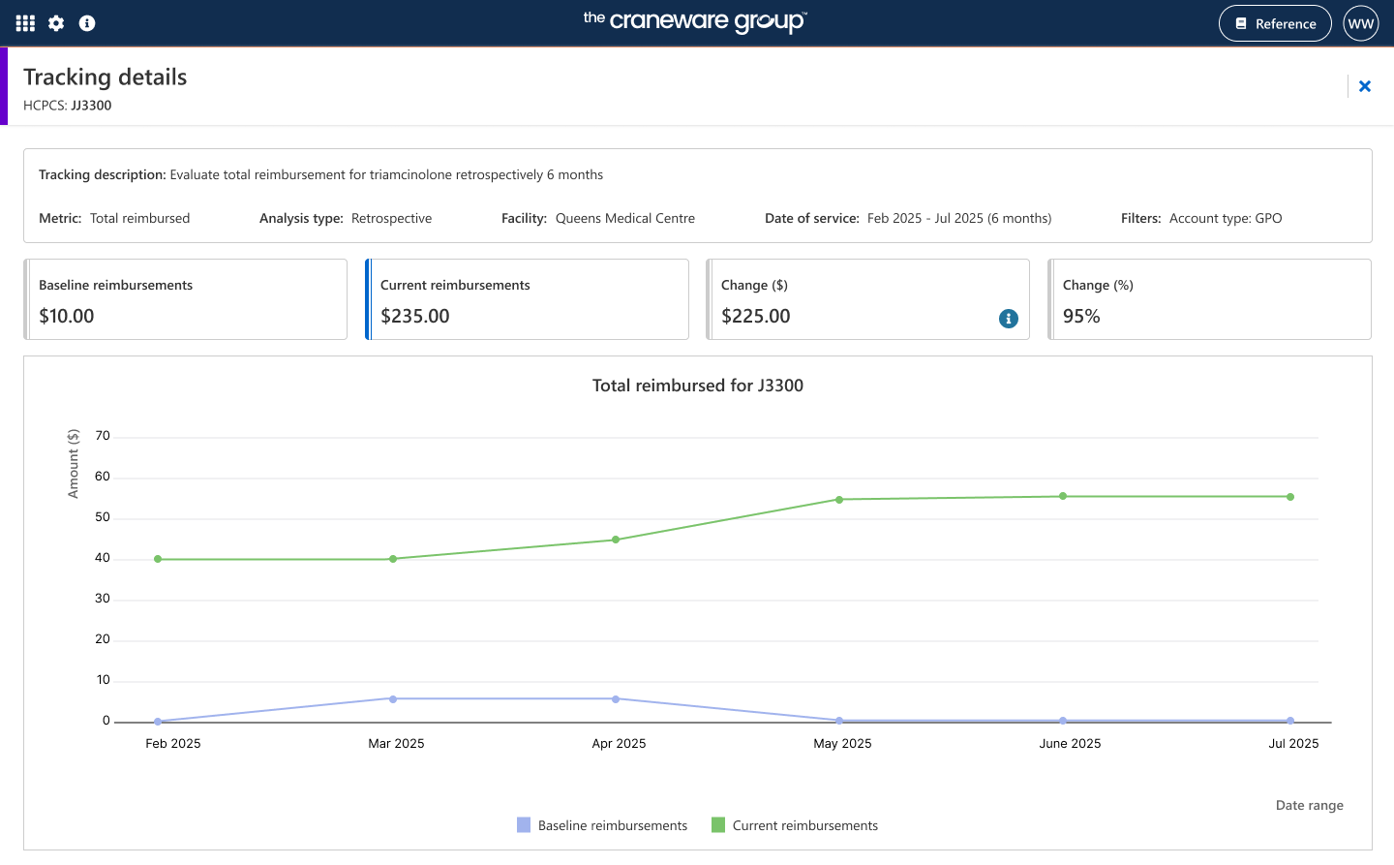Screen dimensions: 1394x865
Task: Click the Total reimbursed metric value
Action: [140, 218]
